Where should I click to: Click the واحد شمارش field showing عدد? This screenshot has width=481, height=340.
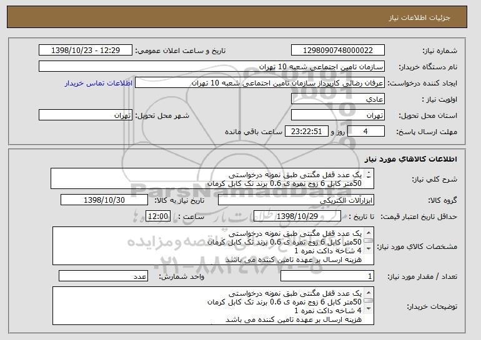pos(103,276)
